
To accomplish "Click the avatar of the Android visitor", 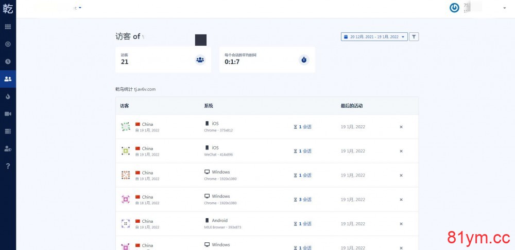I will 125,224.
